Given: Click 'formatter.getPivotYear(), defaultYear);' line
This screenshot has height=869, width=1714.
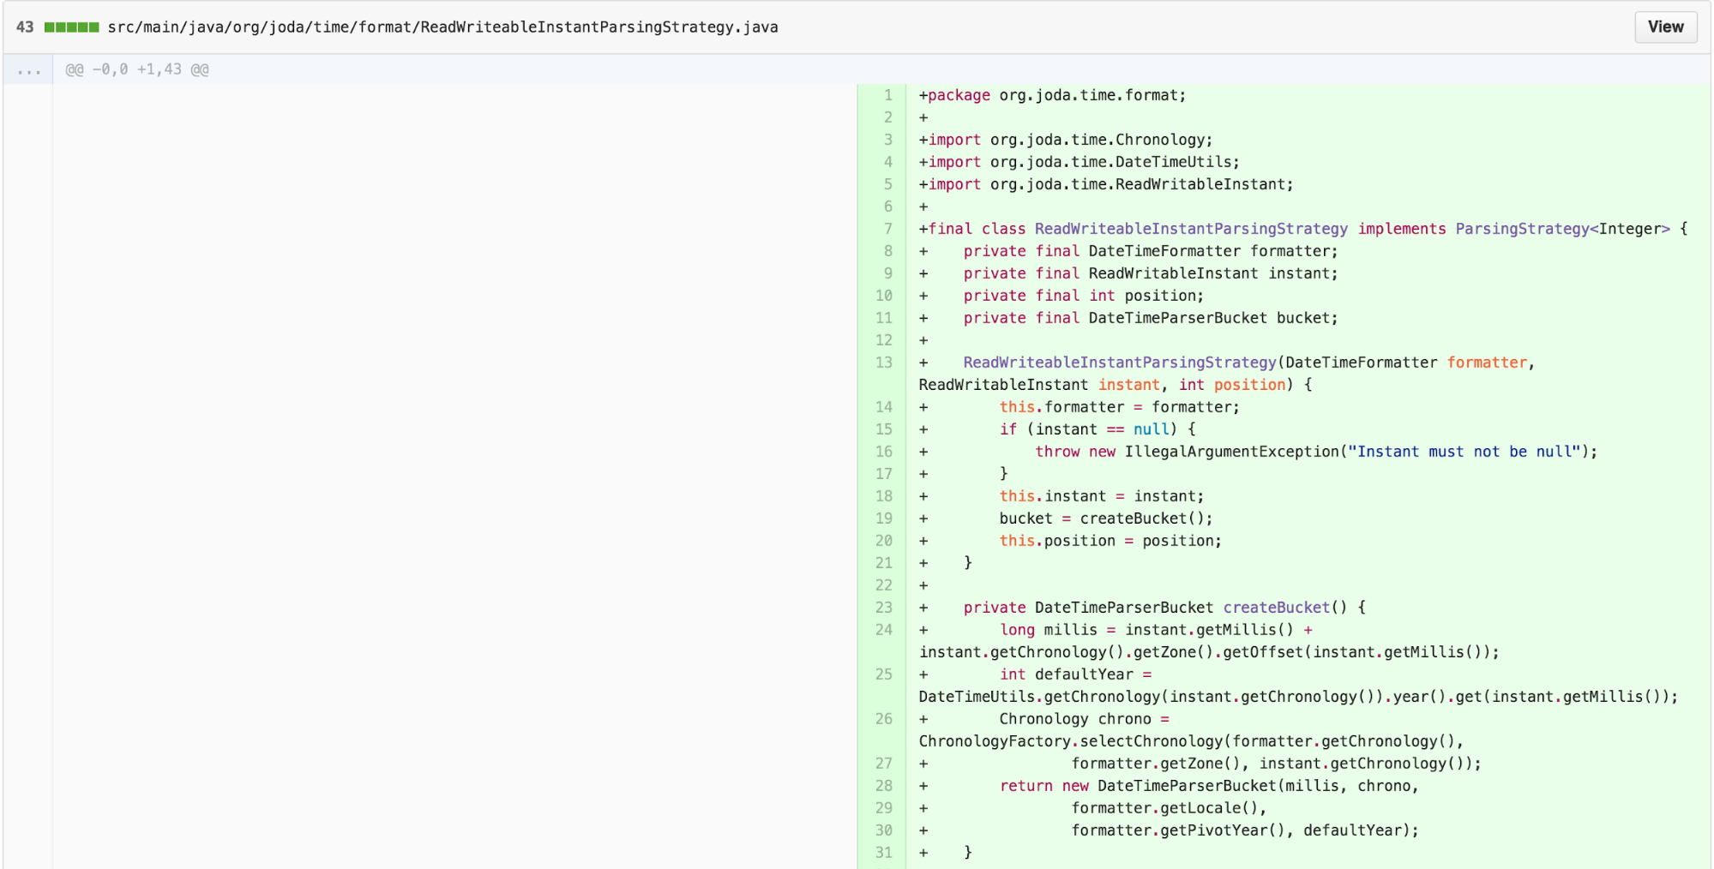Looking at the screenshot, I should (x=1244, y=830).
